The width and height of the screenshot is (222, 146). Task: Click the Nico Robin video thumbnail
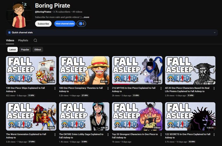(x=84, y=116)
